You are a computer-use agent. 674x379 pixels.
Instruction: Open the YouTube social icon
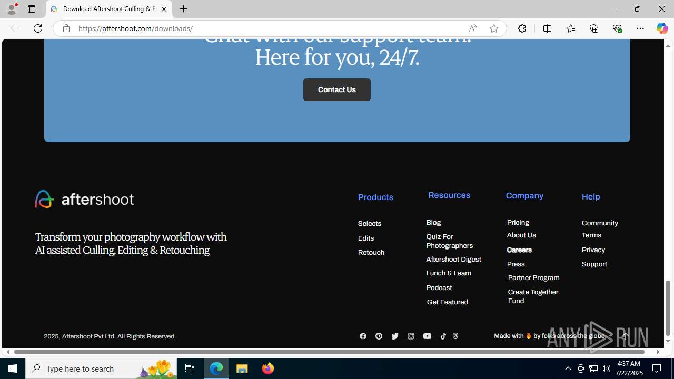[427, 336]
